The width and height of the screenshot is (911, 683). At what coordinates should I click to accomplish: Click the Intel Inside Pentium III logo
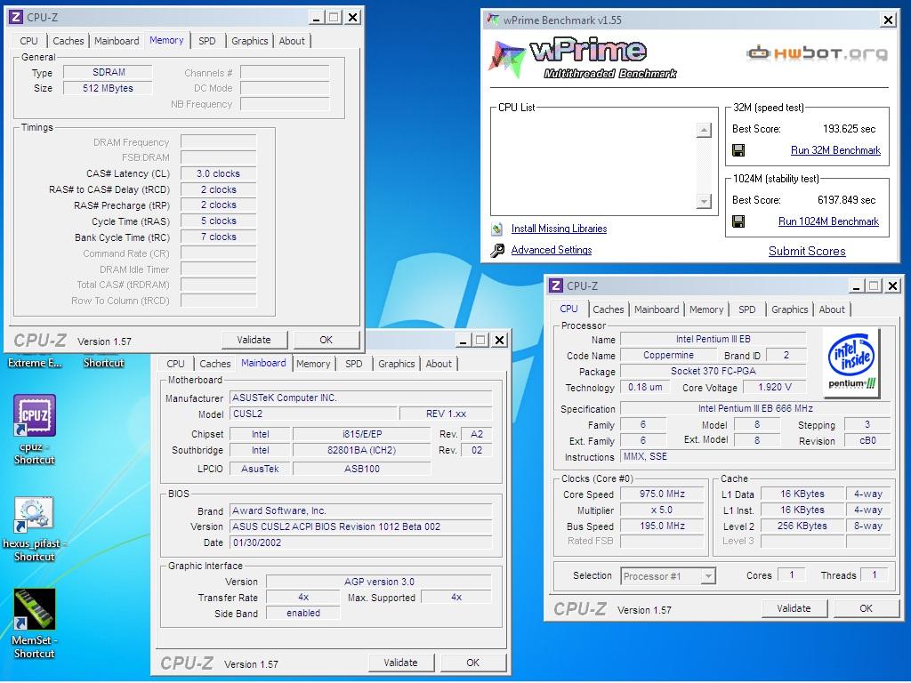pos(851,363)
